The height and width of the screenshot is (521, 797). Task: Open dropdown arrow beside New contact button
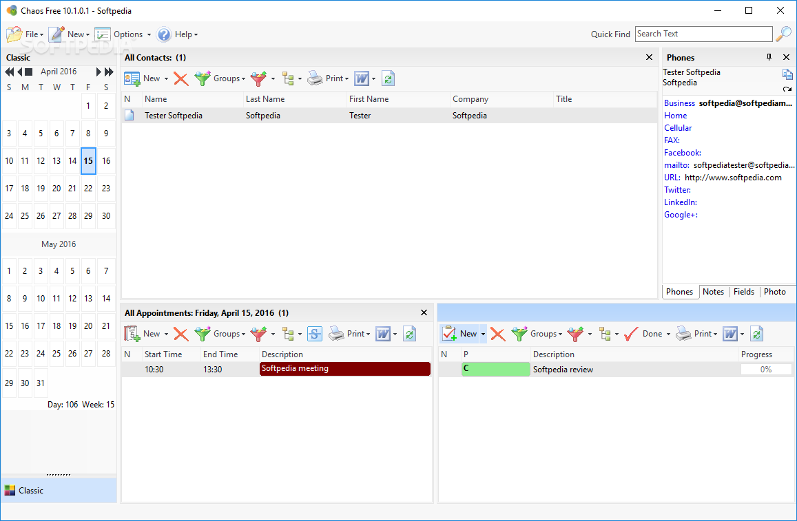166,78
